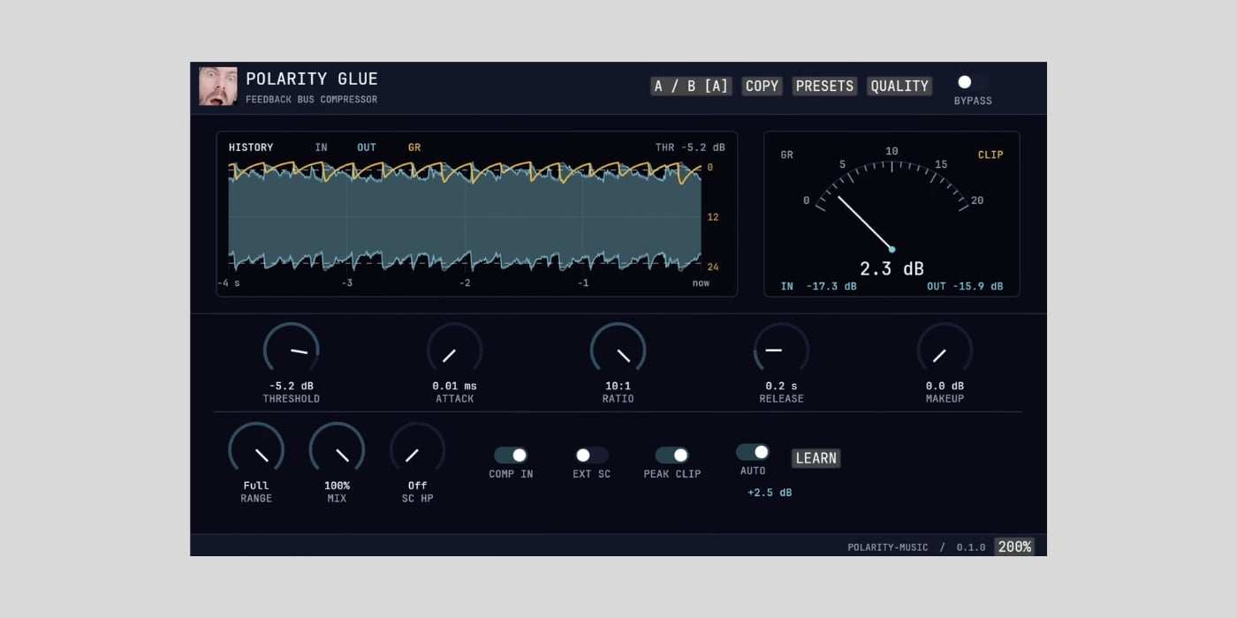The height and width of the screenshot is (618, 1237).
Task: Toggle OUT trace in history display
Action: (367, 147)
